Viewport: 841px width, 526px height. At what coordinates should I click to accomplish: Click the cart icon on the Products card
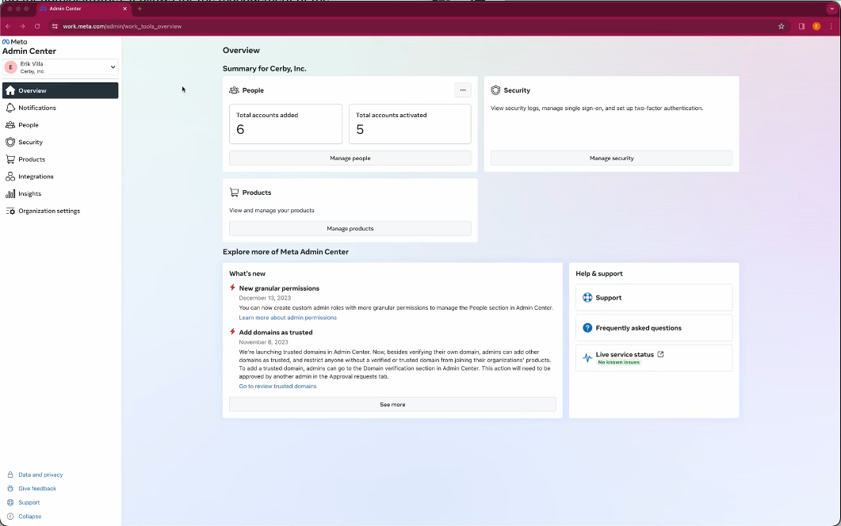point(234,192)
